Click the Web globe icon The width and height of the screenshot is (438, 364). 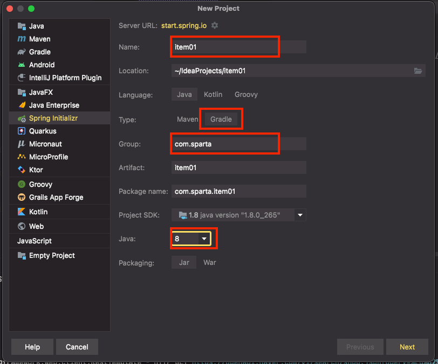[22, 226]
